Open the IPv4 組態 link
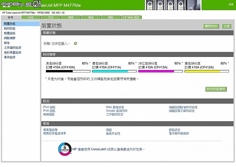236x167 pixels. tap(49, 107)
